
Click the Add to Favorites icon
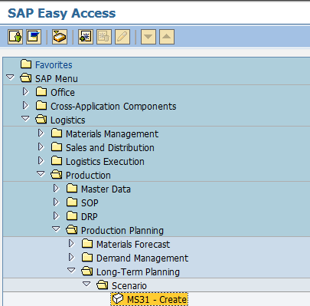click(86, 37)
